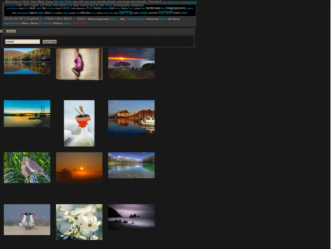Select the 'sunset' tag in the tag cloud
The width and height of the screenshot is (333, 249).
pos(166,12)
